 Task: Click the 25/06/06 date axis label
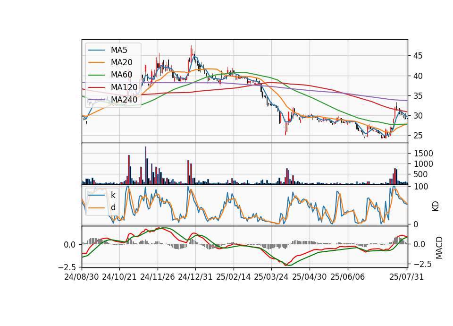point(348,277)
